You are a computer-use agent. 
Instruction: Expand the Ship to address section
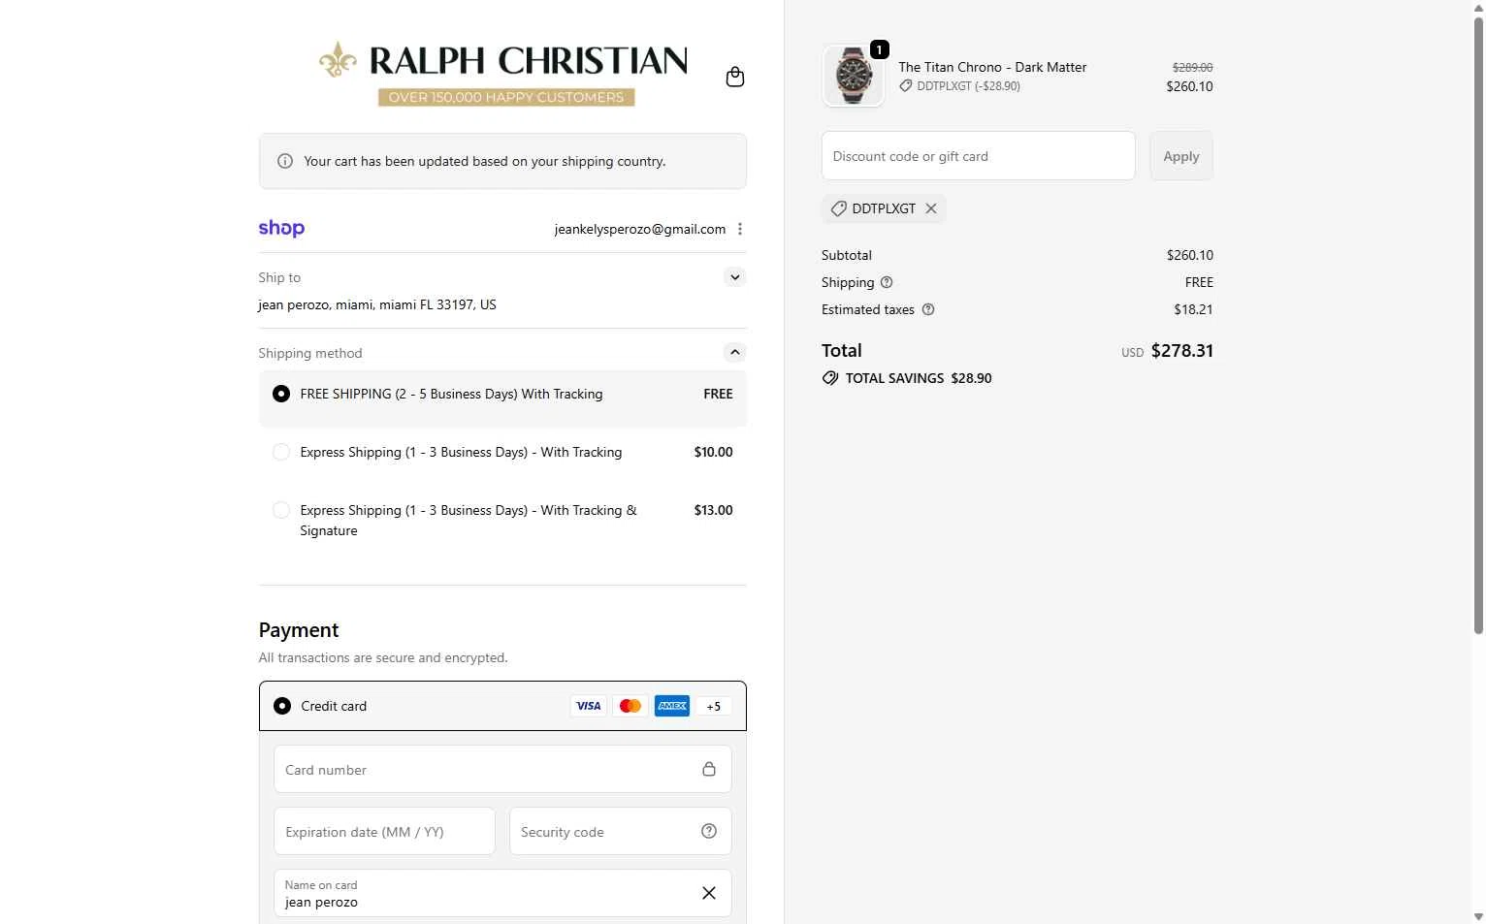[x=735, y=277]
